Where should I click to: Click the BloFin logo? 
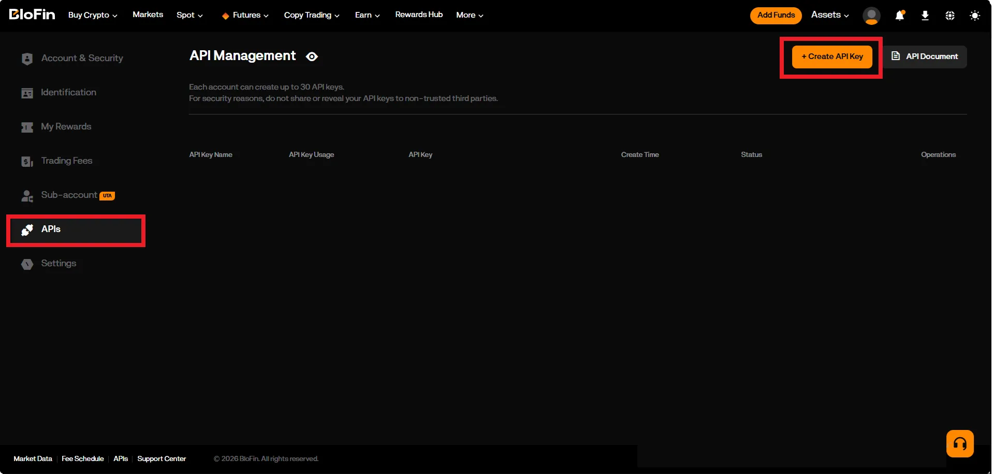[32, 15]
